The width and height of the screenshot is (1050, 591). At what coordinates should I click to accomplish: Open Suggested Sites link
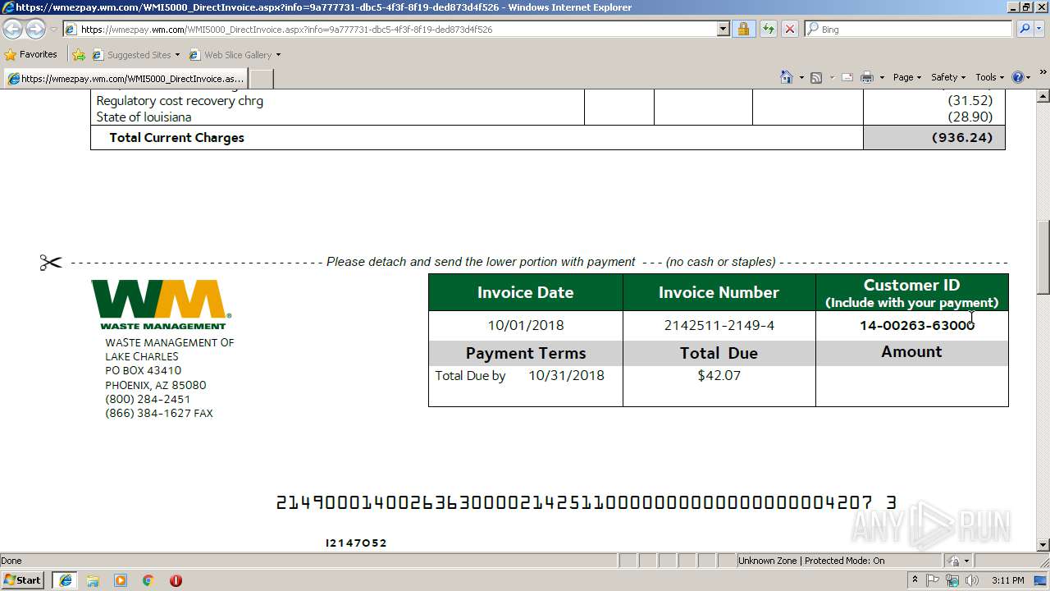[x=135, y=55]
